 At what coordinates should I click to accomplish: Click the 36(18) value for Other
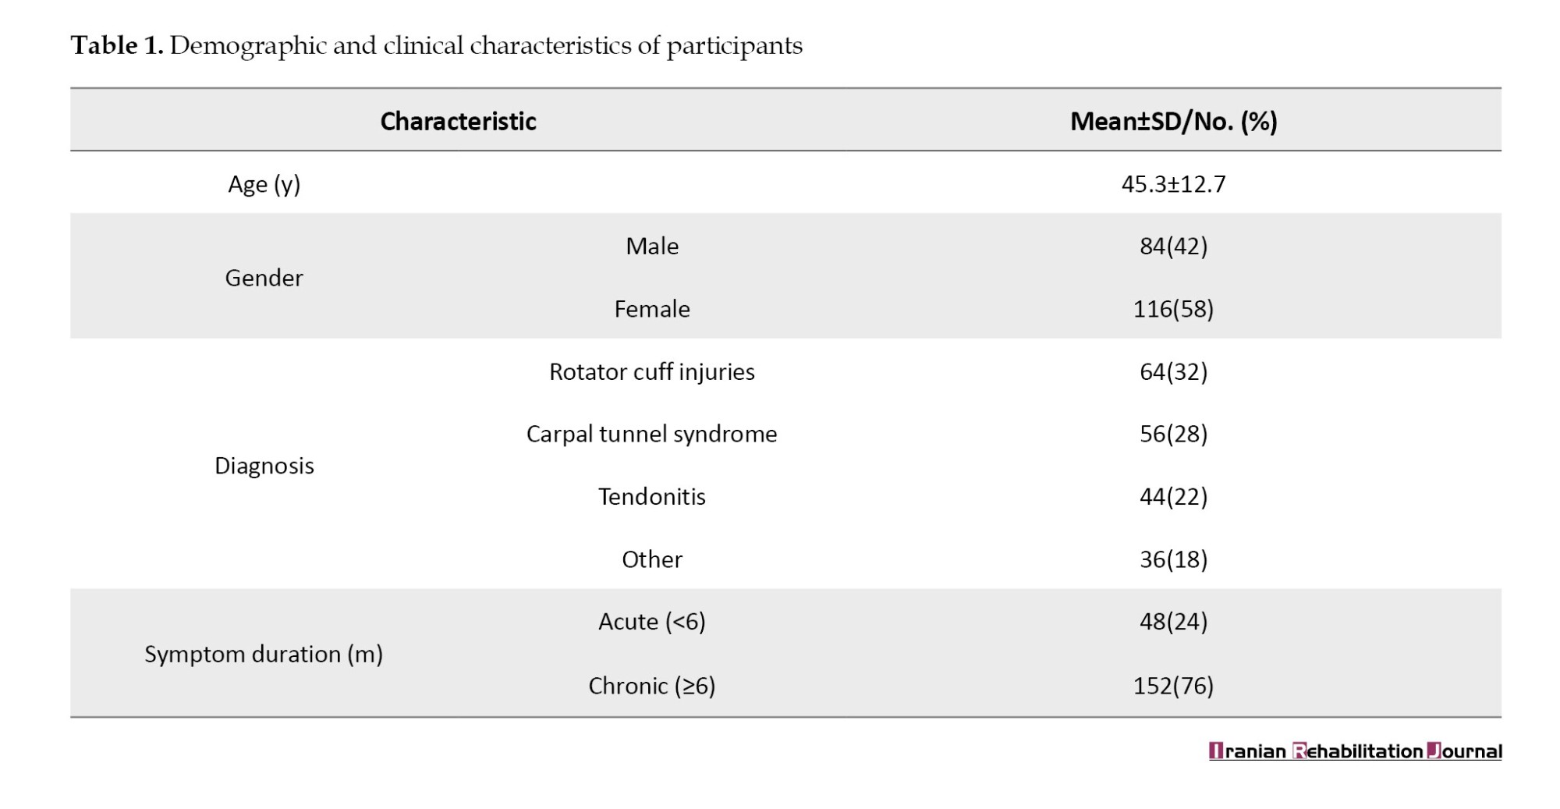(1173, 559)
